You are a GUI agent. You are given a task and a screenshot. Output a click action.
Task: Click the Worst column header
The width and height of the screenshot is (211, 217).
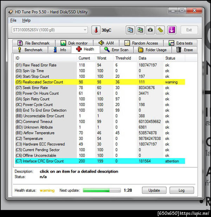pos(104,58)
